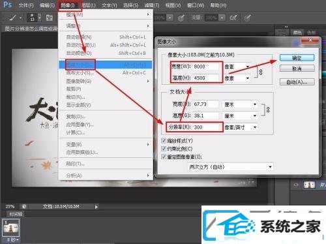326x244 pixels.
Task: Click the tablet pressure size icon
Action: [247, 18]
